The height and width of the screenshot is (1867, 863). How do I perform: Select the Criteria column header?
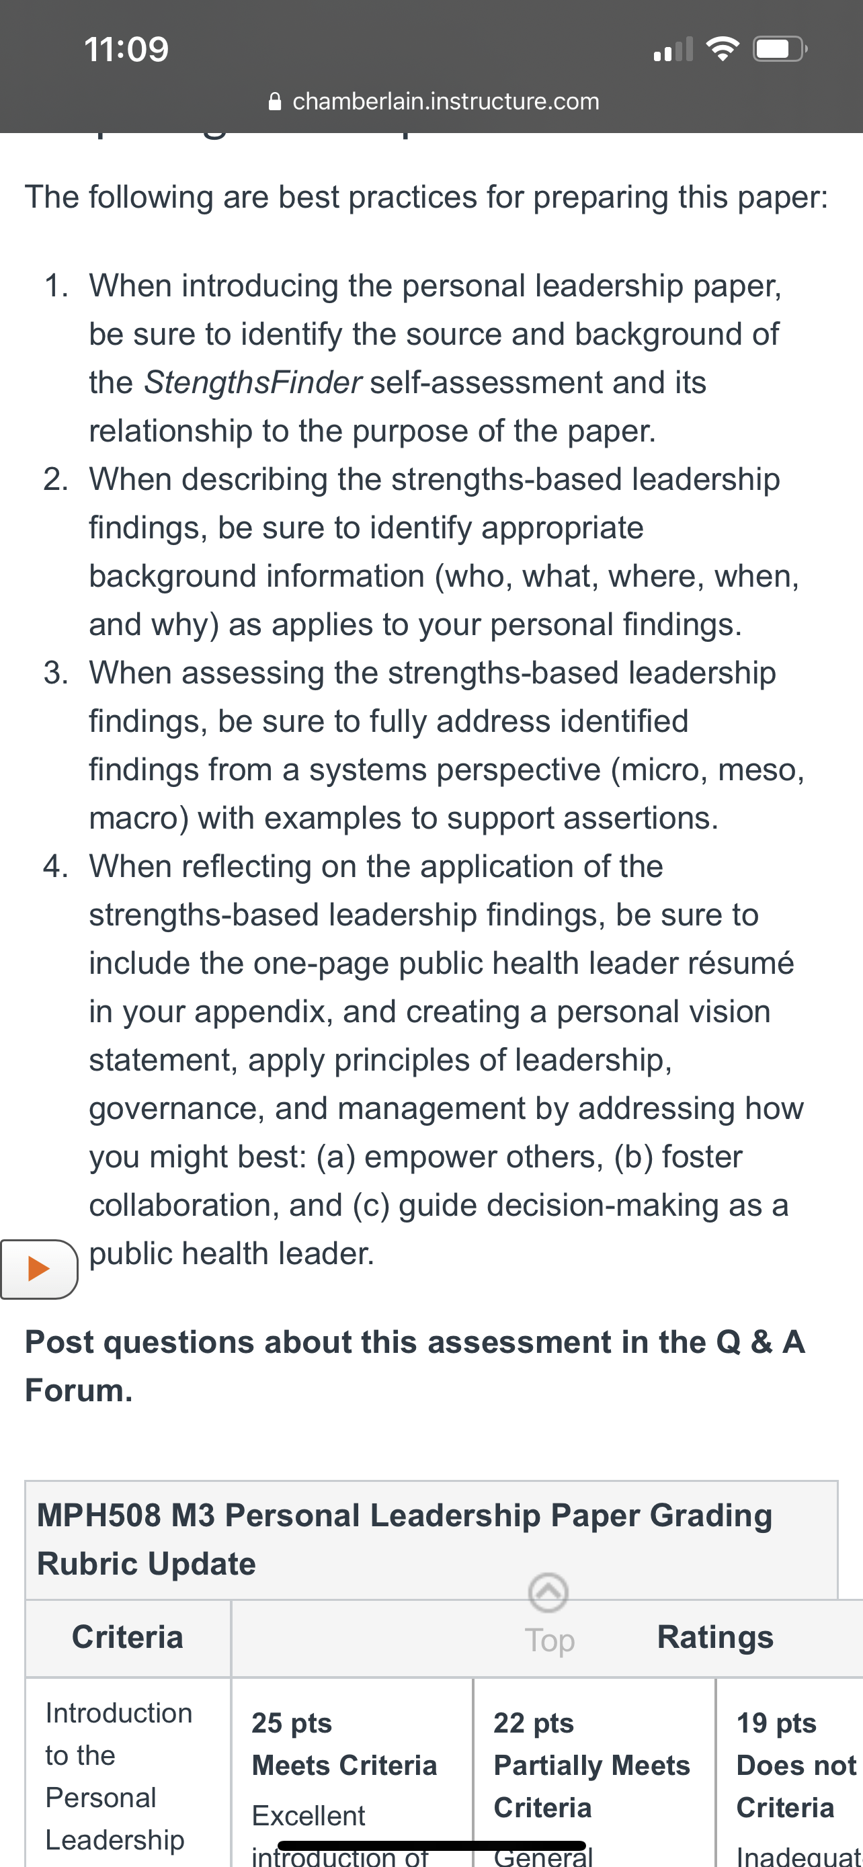[128, 1638]
